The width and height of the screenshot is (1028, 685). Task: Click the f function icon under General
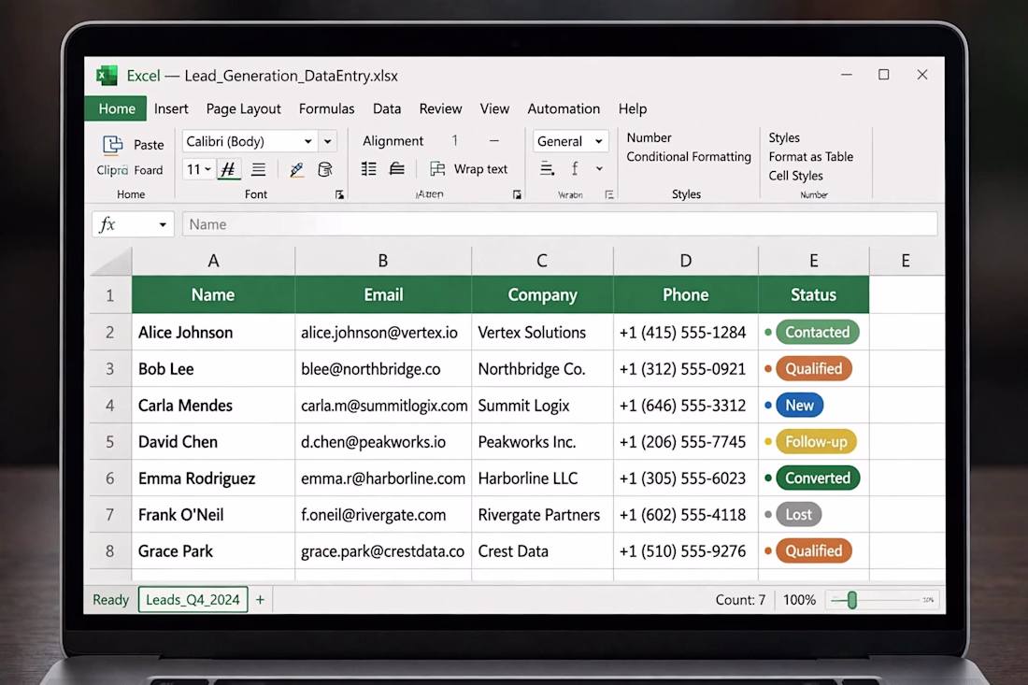575,168
